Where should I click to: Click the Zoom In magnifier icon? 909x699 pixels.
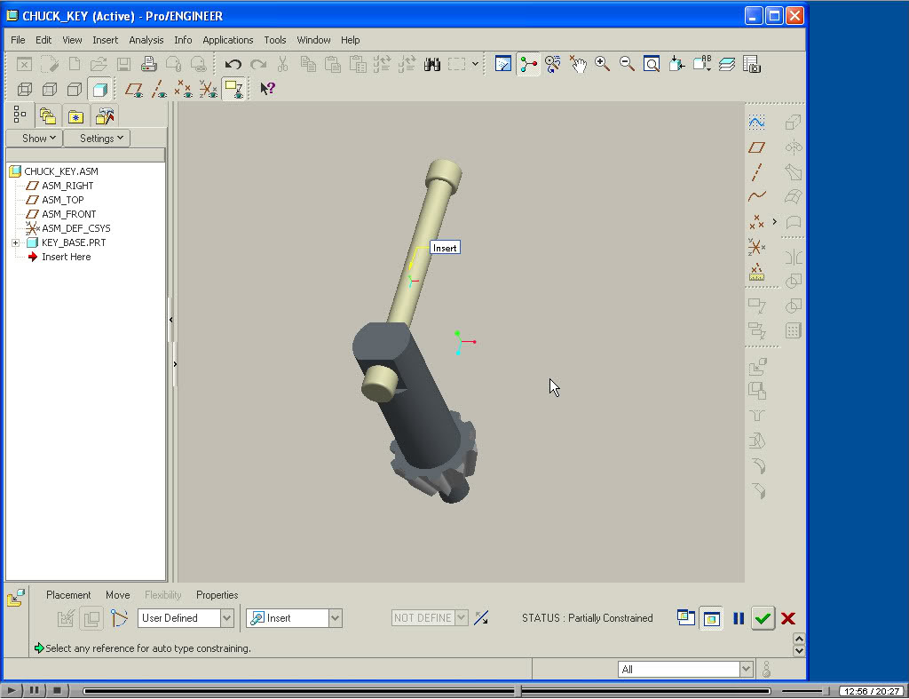(603, 64)
